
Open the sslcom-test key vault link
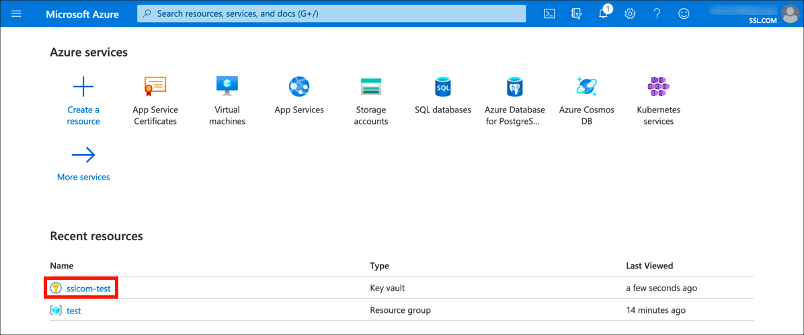pos(89,289)
